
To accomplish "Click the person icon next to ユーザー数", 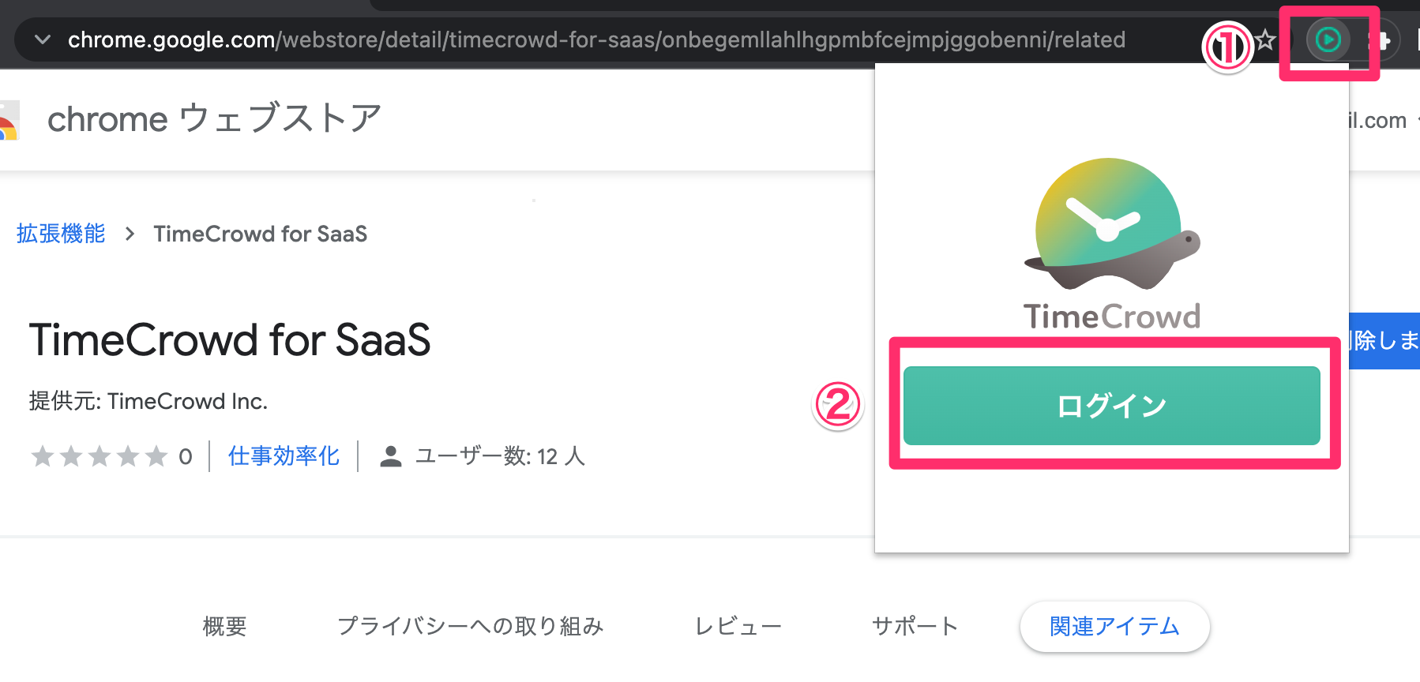I will pyautogui.click(x=389, y=456).
